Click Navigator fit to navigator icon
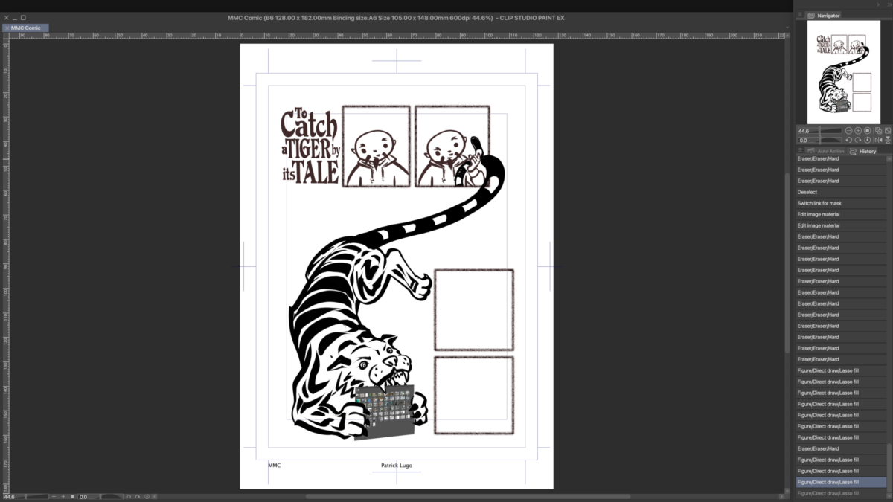This screenshot has width=893, height=502. click(878, 130)
